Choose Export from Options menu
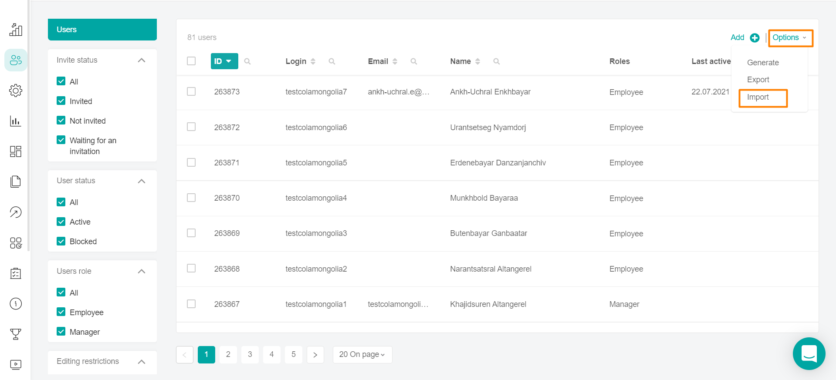 point(758,80)
